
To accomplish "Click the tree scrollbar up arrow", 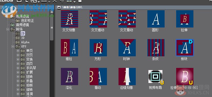I will click(52, 12).
